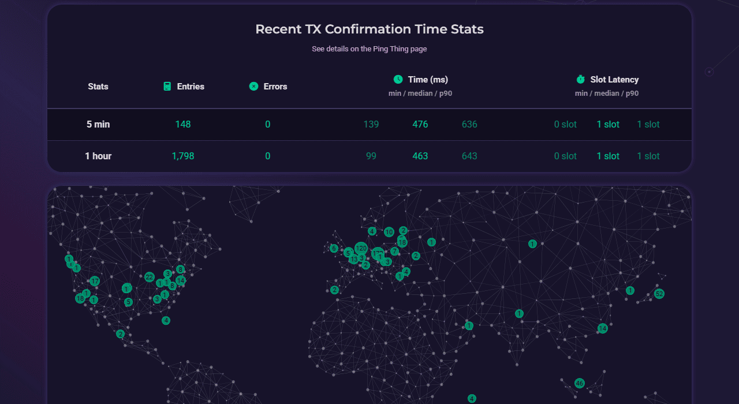Click the errors 0 in 5 min row
739x404 pixels.
(x=268, y=124)
